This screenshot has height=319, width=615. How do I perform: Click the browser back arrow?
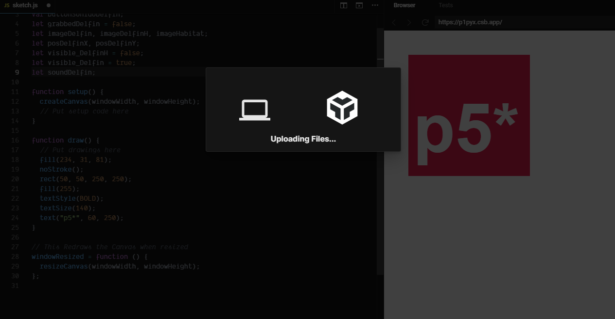pyautogui.click(x=394, y=22)
